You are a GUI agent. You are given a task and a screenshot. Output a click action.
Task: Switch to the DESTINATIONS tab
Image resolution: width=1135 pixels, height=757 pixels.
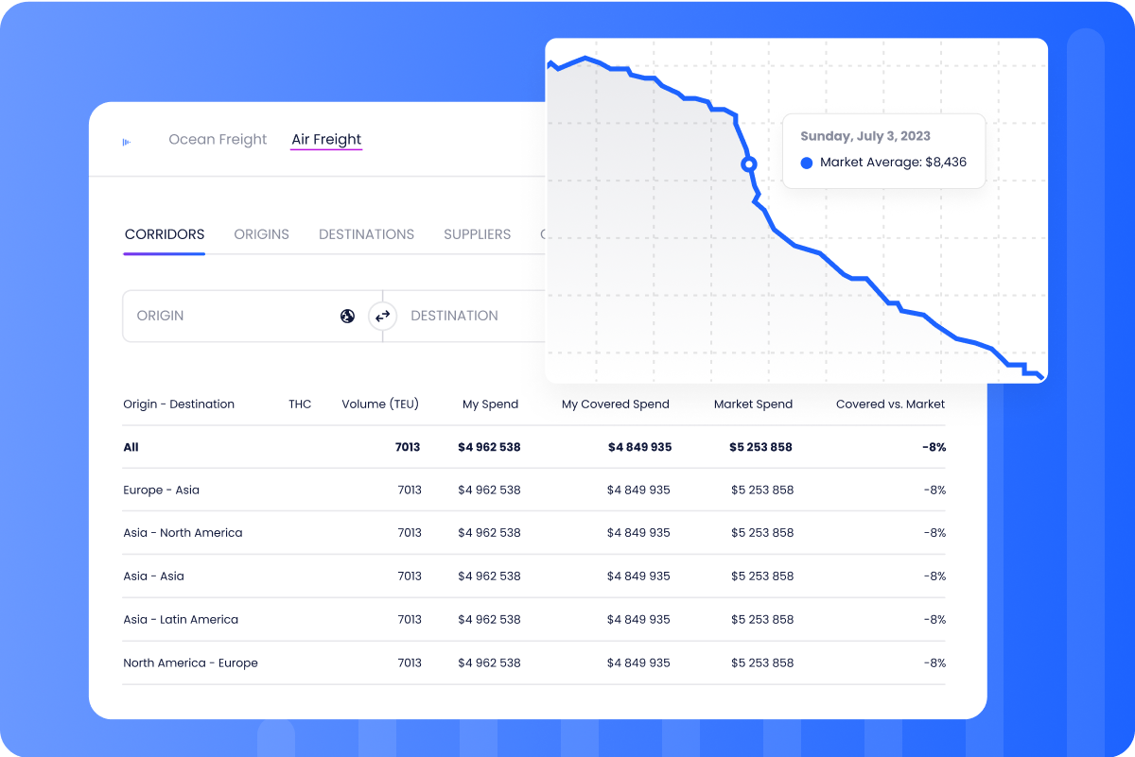(x=366, y=234)
